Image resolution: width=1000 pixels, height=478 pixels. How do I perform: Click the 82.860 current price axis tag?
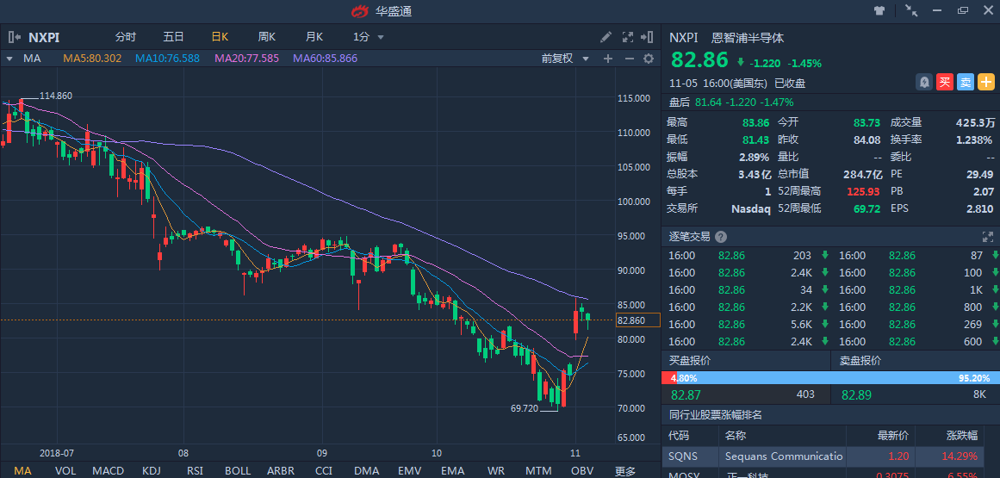pos(638,320)
